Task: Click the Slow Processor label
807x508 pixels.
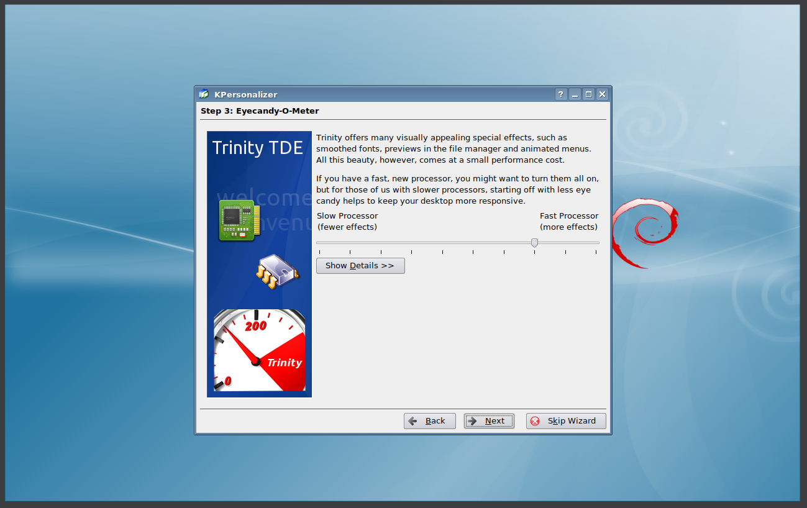Action: [x=347, y=216]
